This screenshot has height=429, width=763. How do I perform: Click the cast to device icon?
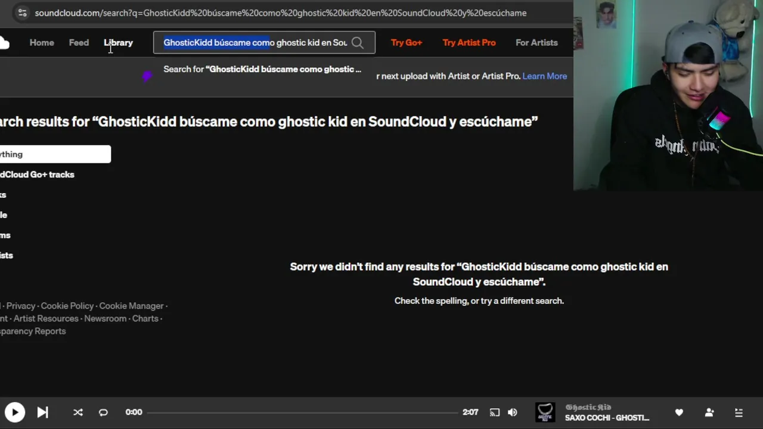coord(495,412)
